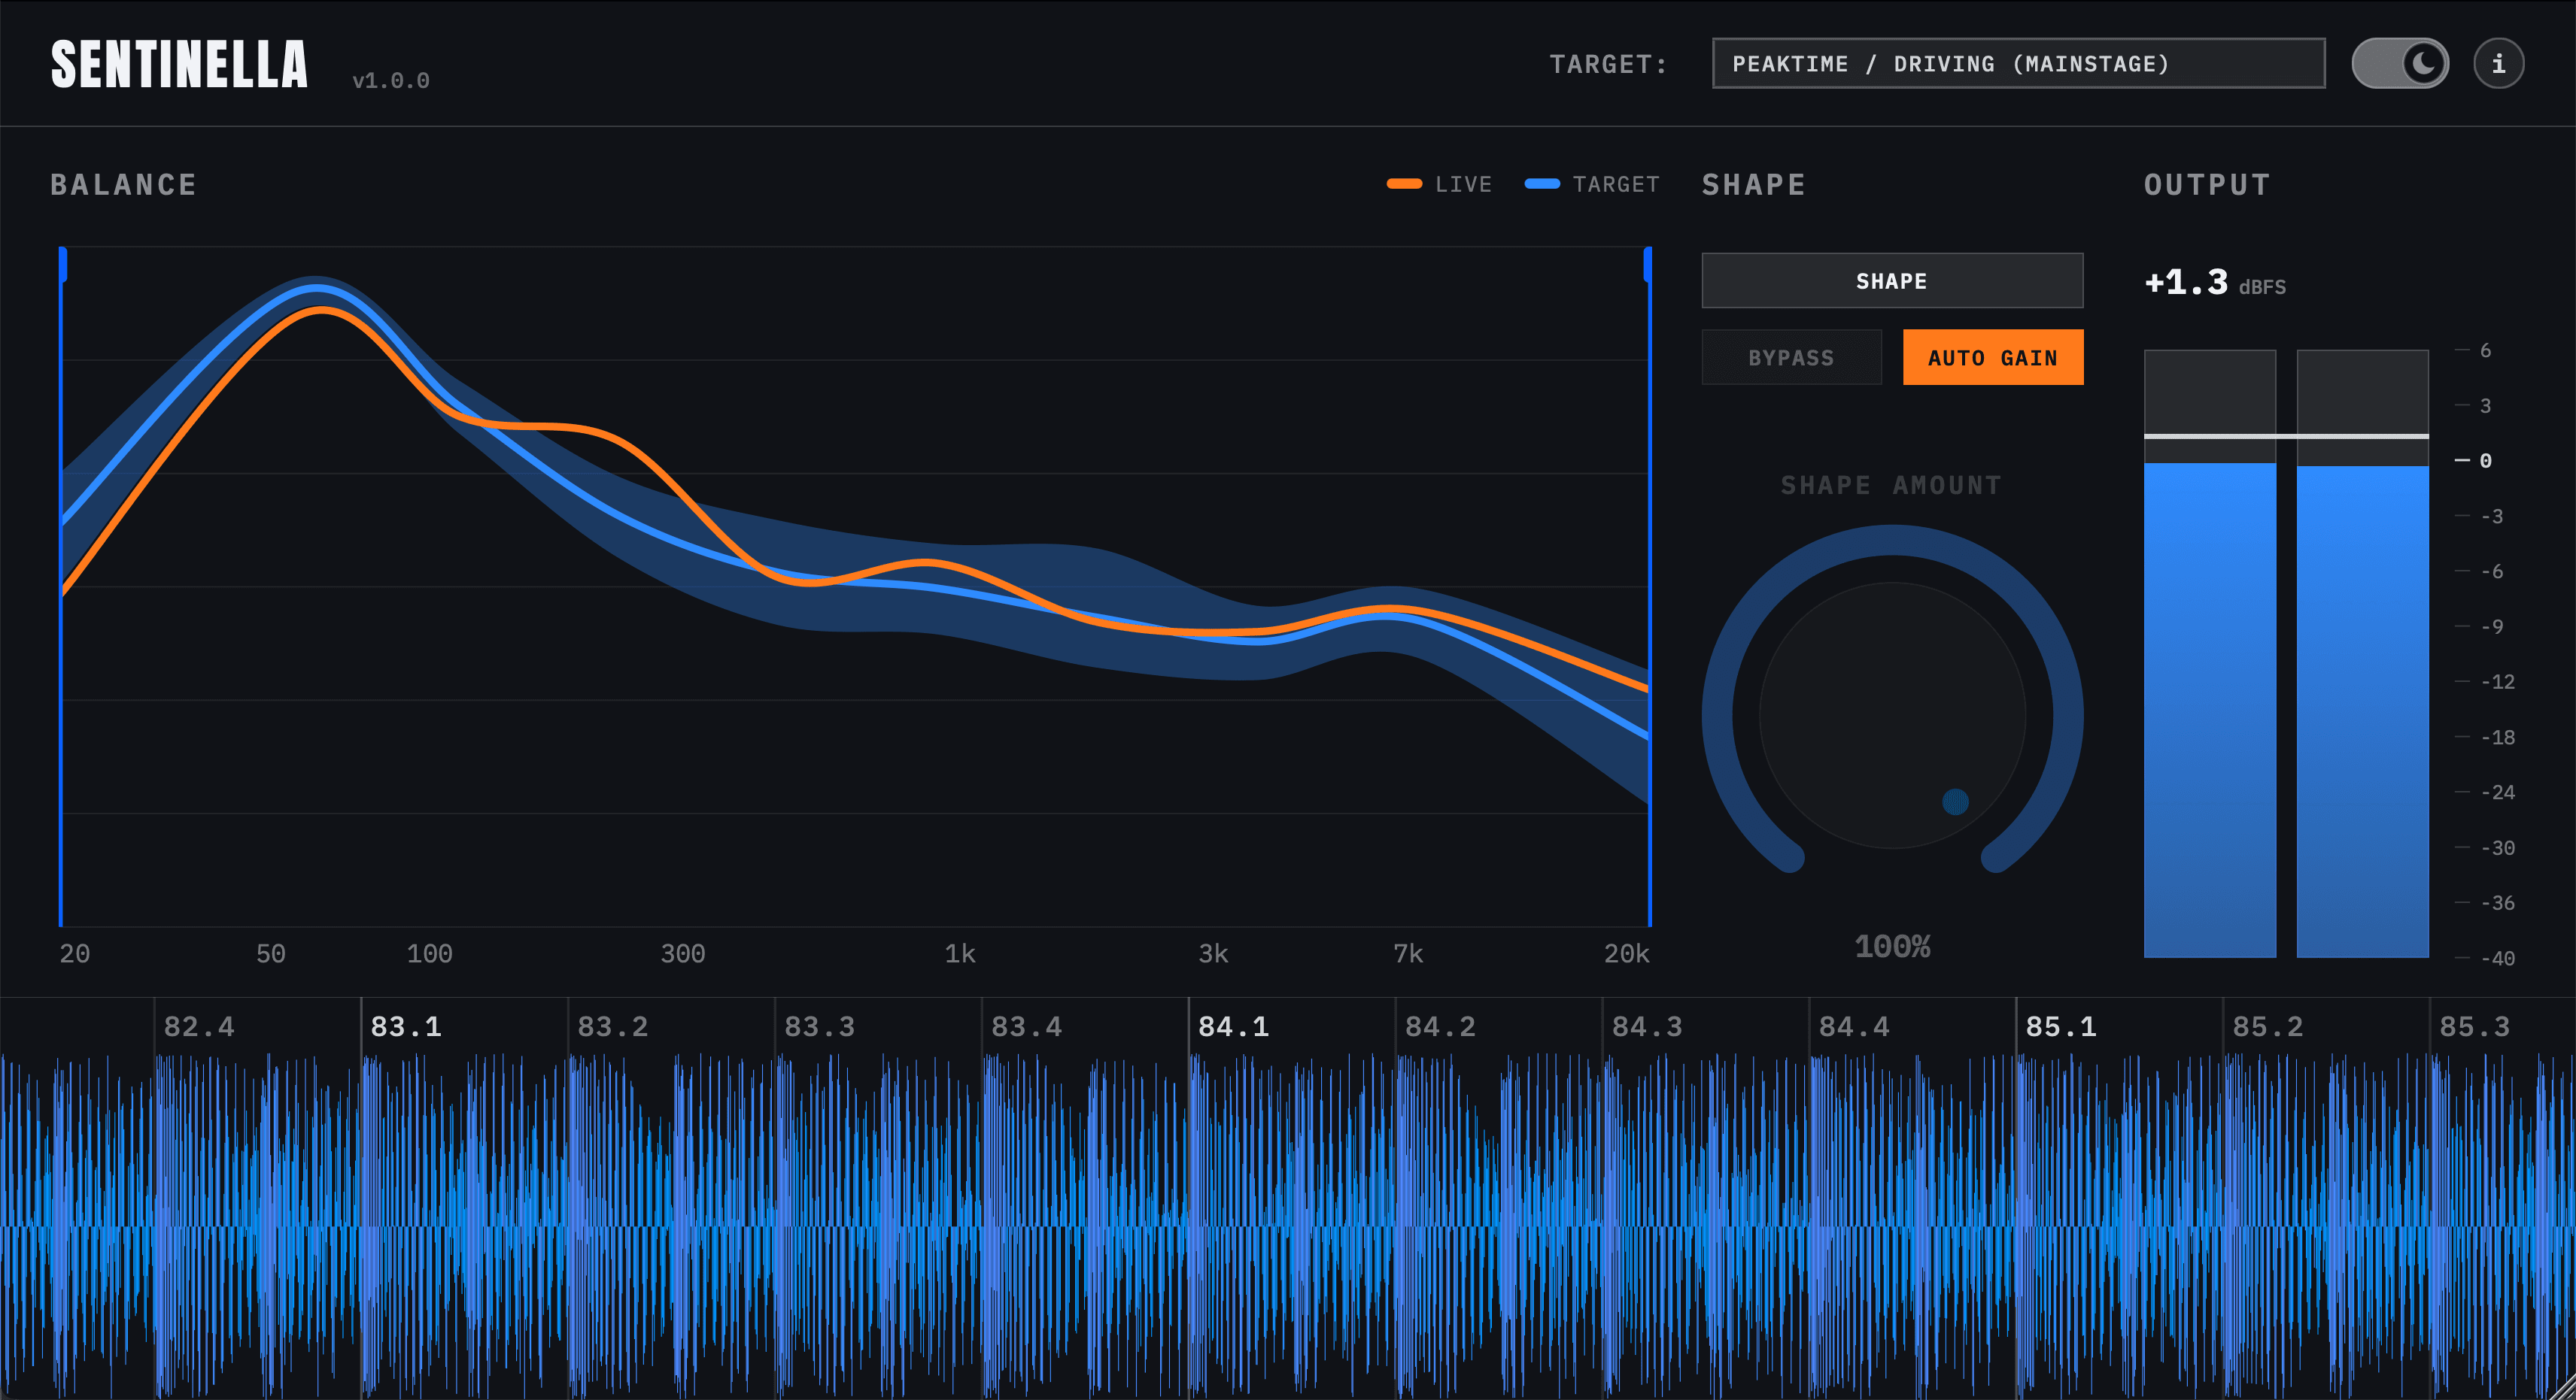The image size is (2576, 1400).
Task: Click the 84.2 beat marker
Action: pos(1440,1026)
